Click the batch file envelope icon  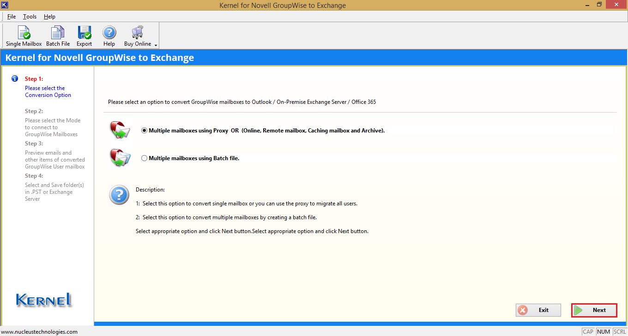click(x=120, y=158)
